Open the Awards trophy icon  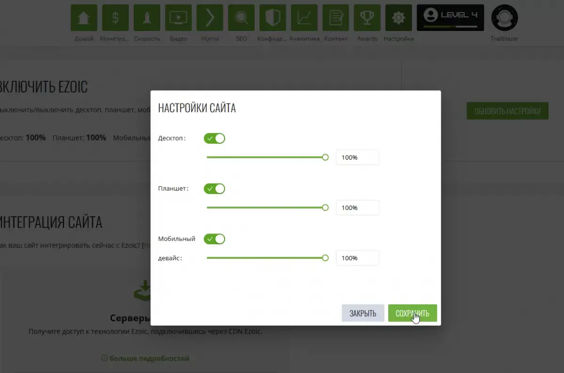click(367, 18)
